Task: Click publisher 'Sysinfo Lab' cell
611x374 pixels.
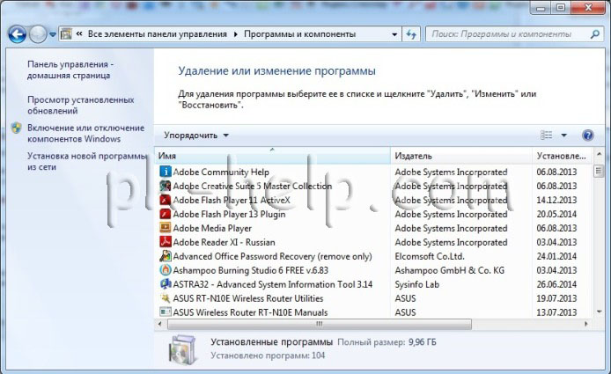Action: pos(417,284)
